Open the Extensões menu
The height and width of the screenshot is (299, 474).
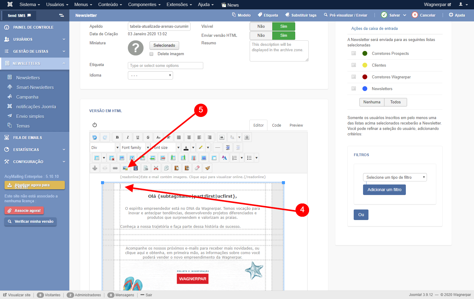(x=179, y=5)
